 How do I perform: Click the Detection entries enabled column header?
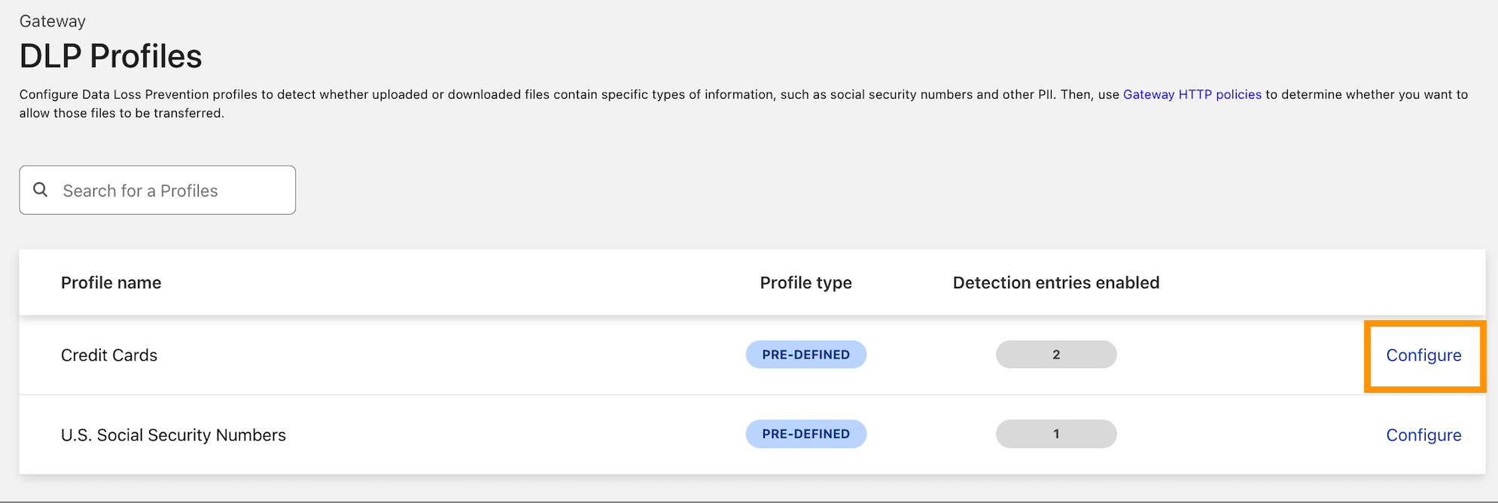tap(1056, 282)
